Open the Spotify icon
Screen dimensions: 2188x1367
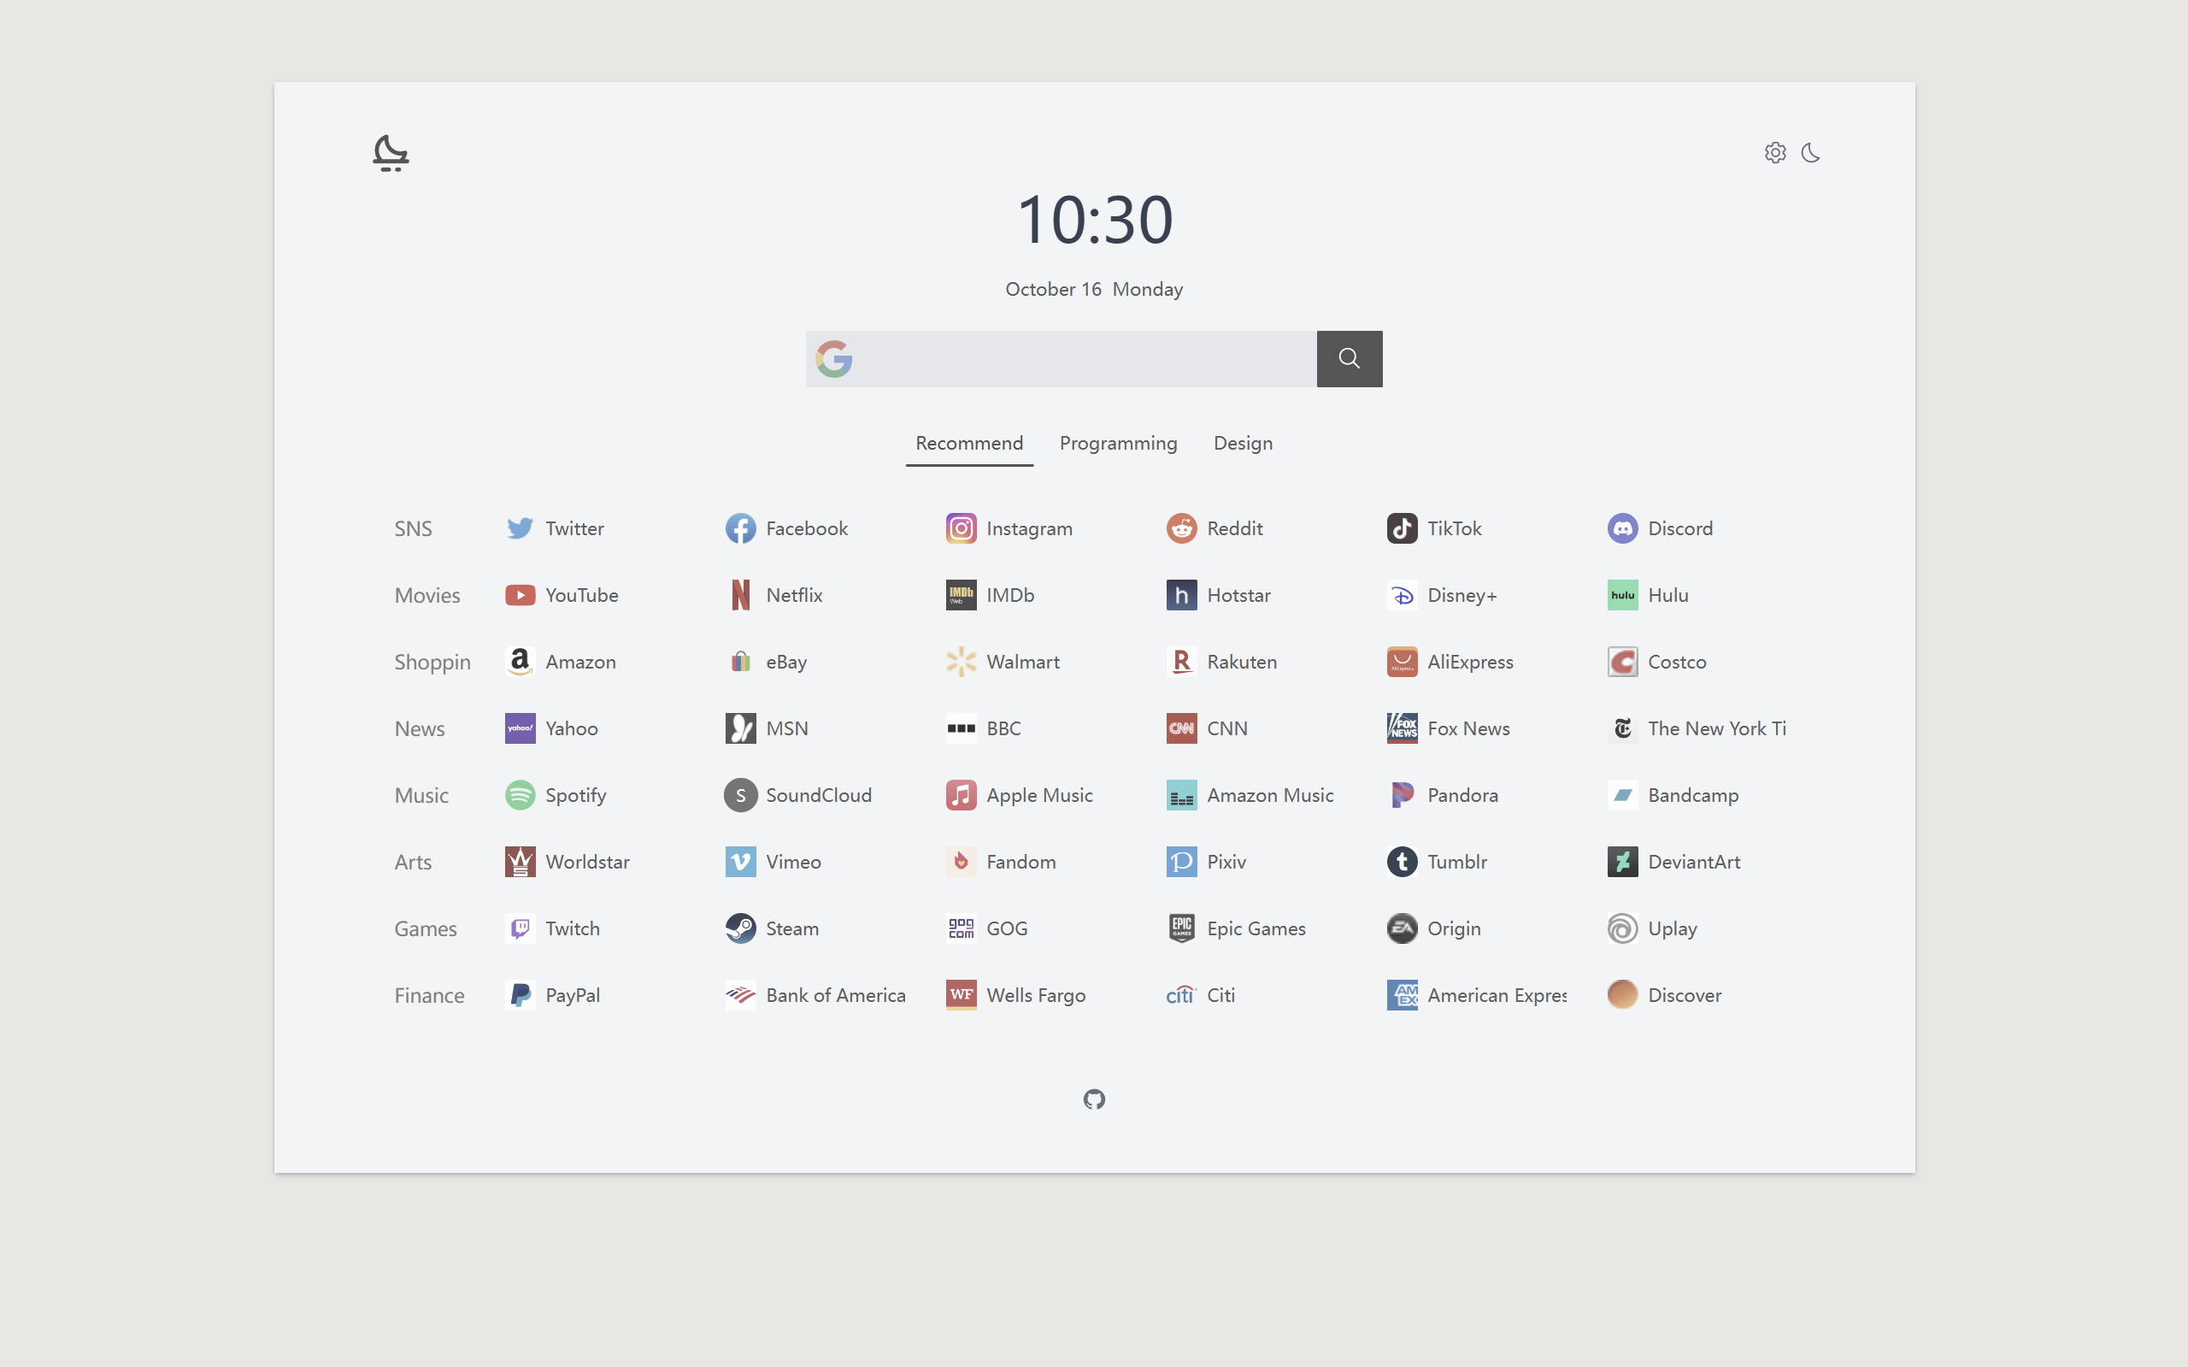click(520, 795)
